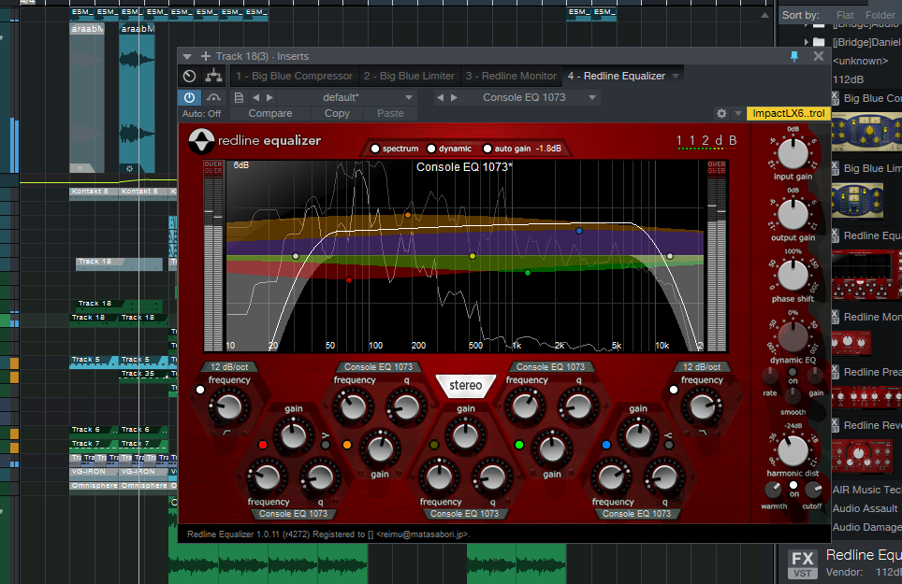Open the plugin settings gear icon
This screenshot has height=584, width=902.
pyautogui.click(x=721, y=114)
